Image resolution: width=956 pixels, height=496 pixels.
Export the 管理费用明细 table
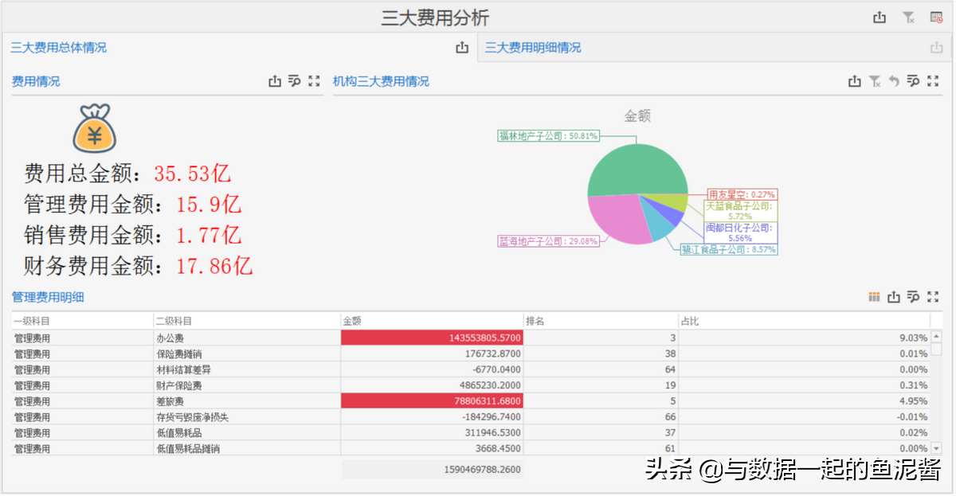(894, 297)
